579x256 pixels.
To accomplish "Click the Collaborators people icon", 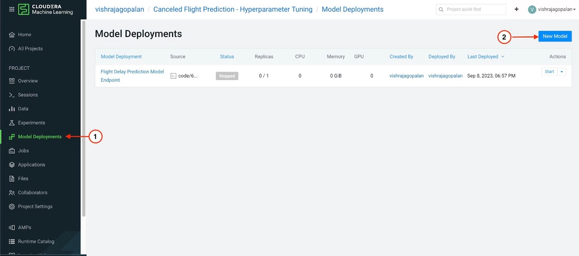I will pyautogui.click(x=12, y=193).
